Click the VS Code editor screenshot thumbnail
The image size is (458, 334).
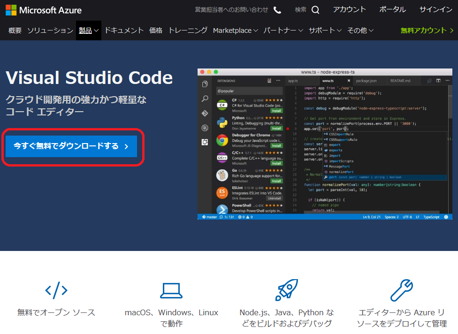tap(325, 144)
